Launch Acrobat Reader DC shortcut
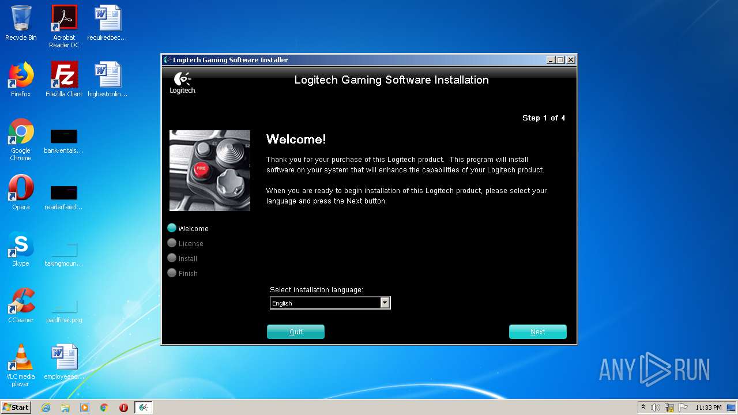Screen dimensions: 738x415 [x=64, y=27]
